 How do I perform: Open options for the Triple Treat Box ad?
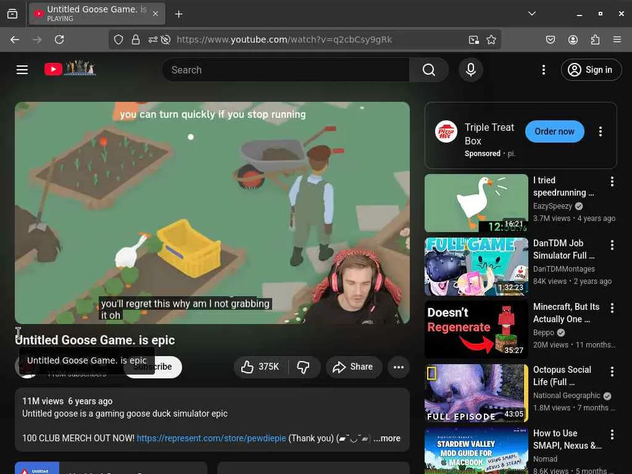(600, 131)
